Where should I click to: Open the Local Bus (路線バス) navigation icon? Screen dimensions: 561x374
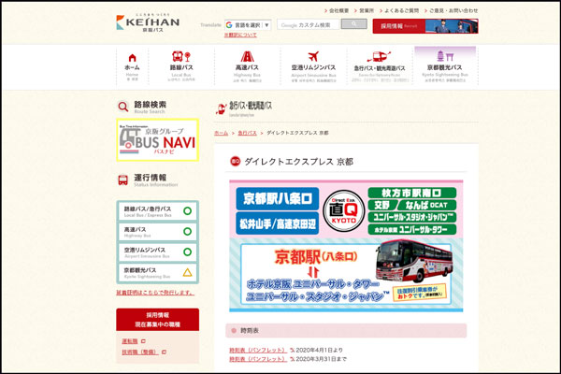tap(181, 65)
